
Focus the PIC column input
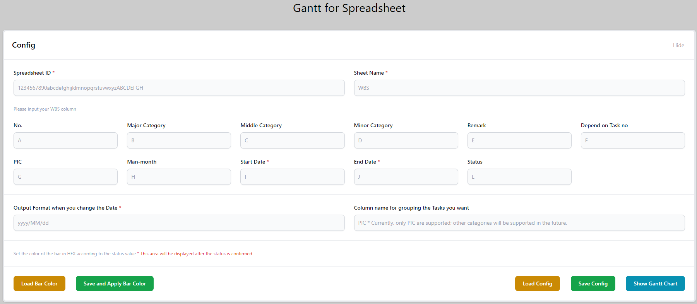(65, 177)
